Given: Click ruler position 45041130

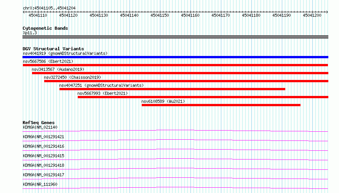Looking at the screenshot, I should (99, 15).
